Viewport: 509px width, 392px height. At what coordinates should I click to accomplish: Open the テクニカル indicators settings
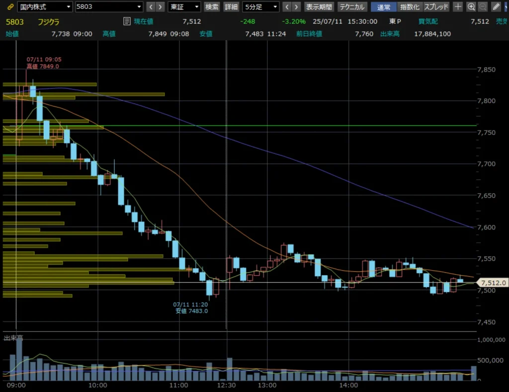coord(352,7)
